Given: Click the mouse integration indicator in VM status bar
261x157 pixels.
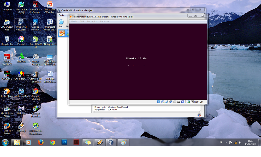Looking at the screenshot, I should 188,102.
